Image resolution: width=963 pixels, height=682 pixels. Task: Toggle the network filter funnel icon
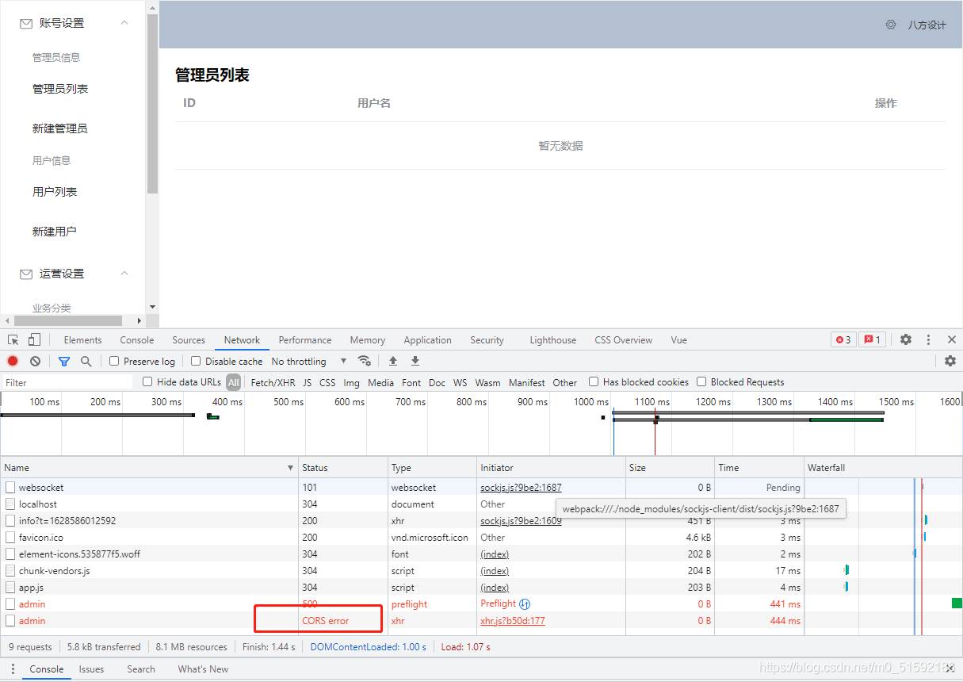pos(63,361)
